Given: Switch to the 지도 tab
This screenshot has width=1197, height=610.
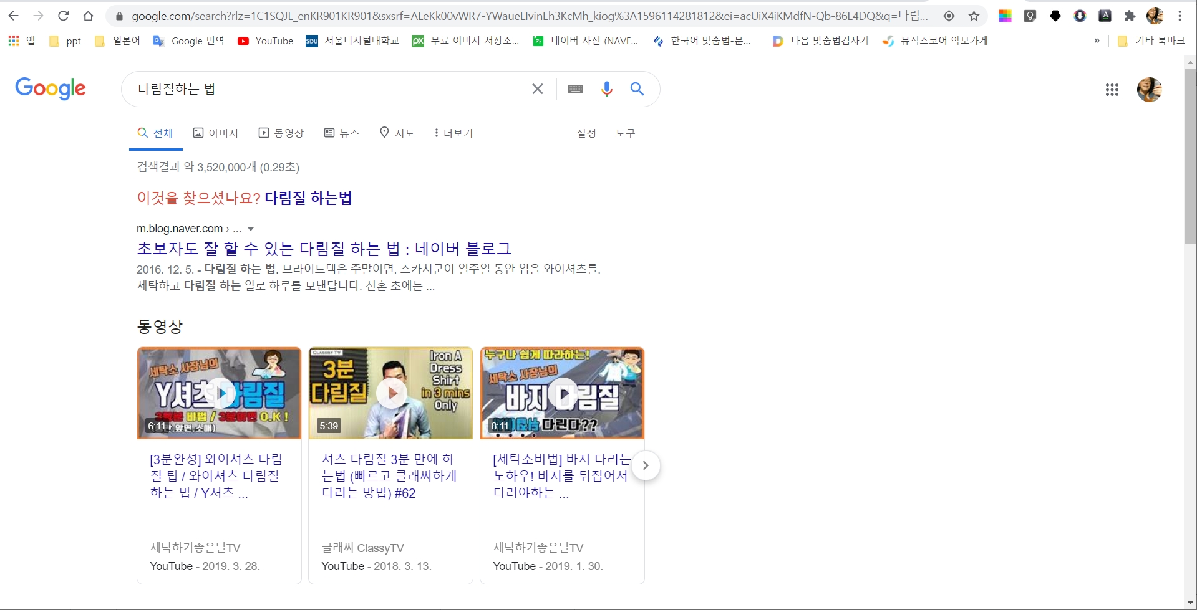Looking at the screenshot, I should click(x=397, y=133).
